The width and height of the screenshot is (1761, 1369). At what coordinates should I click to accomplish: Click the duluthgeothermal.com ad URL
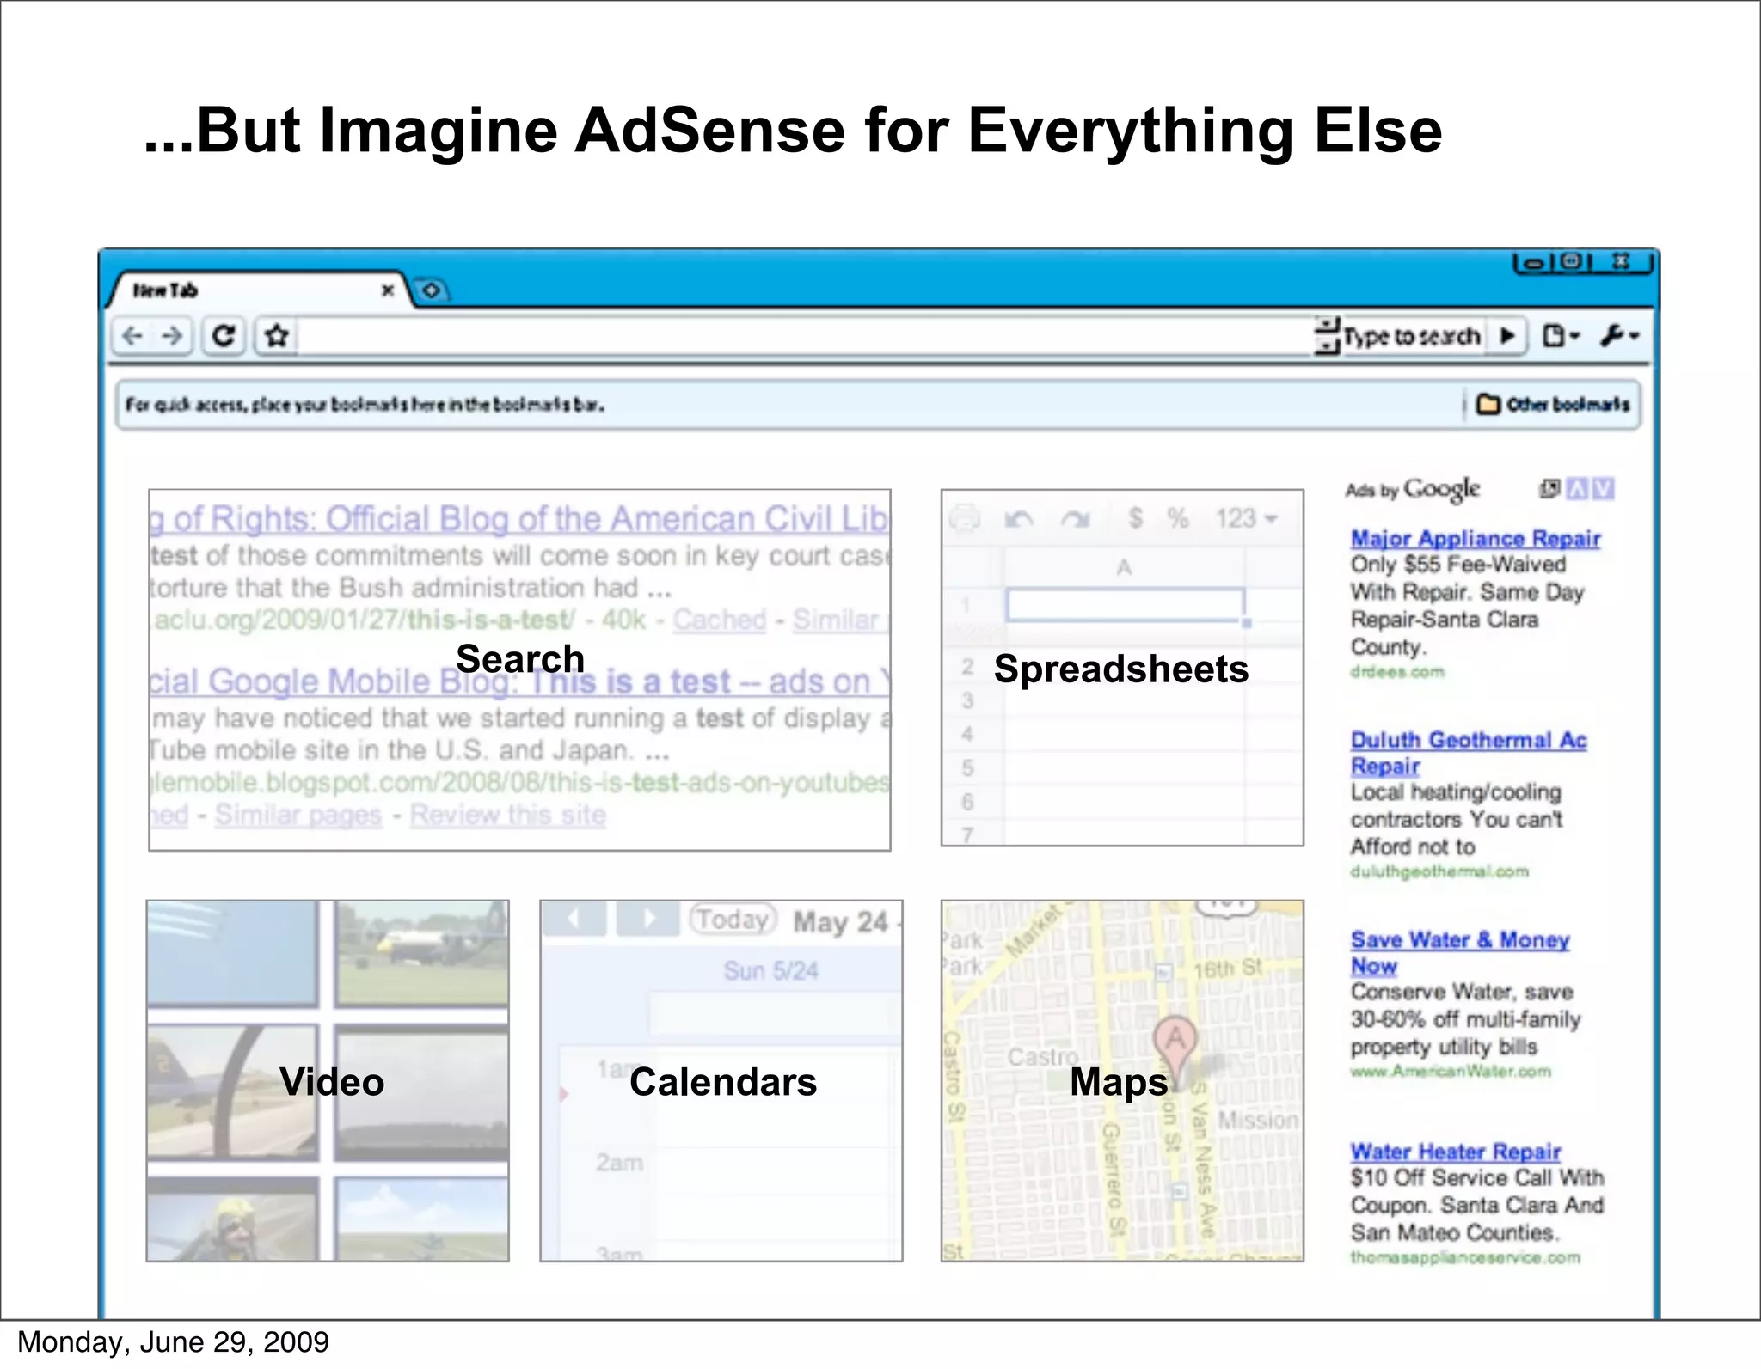(x=1439, y=872)
